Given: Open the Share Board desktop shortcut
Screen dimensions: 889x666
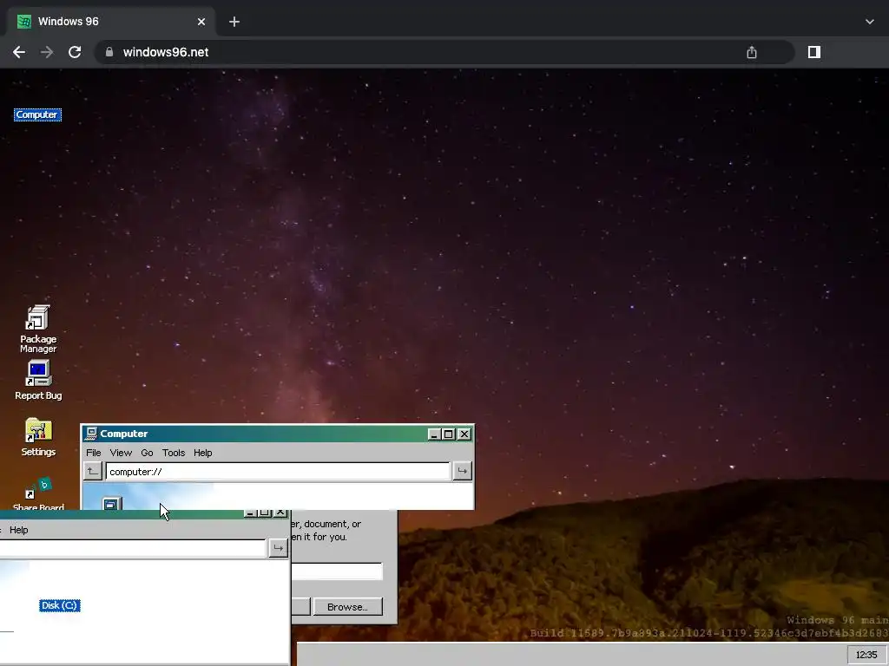Looking at the screenshot, I should coord(38,494).
